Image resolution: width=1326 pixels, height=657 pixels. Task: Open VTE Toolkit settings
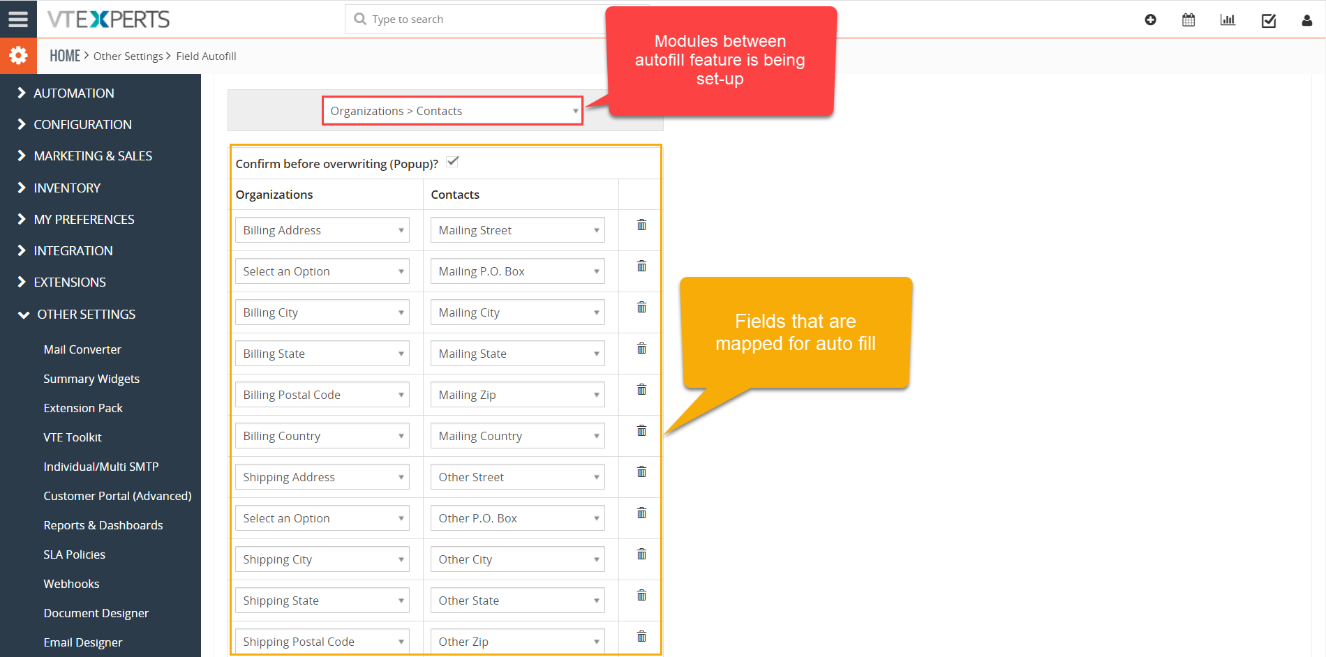(73, 437)
